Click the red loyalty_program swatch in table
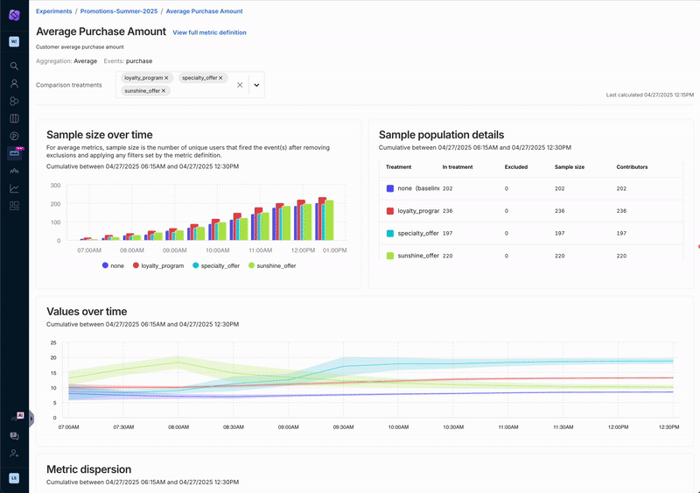700x493 pixels. [390, 211]
